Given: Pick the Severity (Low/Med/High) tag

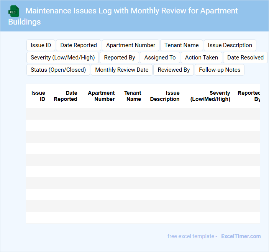Looking at the screenshot, I should pos(63,58).
